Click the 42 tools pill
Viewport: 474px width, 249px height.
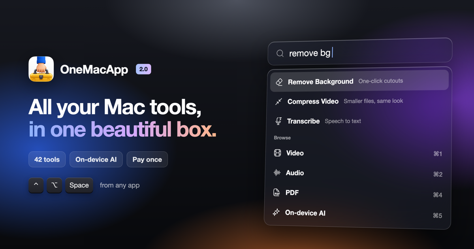47,159
